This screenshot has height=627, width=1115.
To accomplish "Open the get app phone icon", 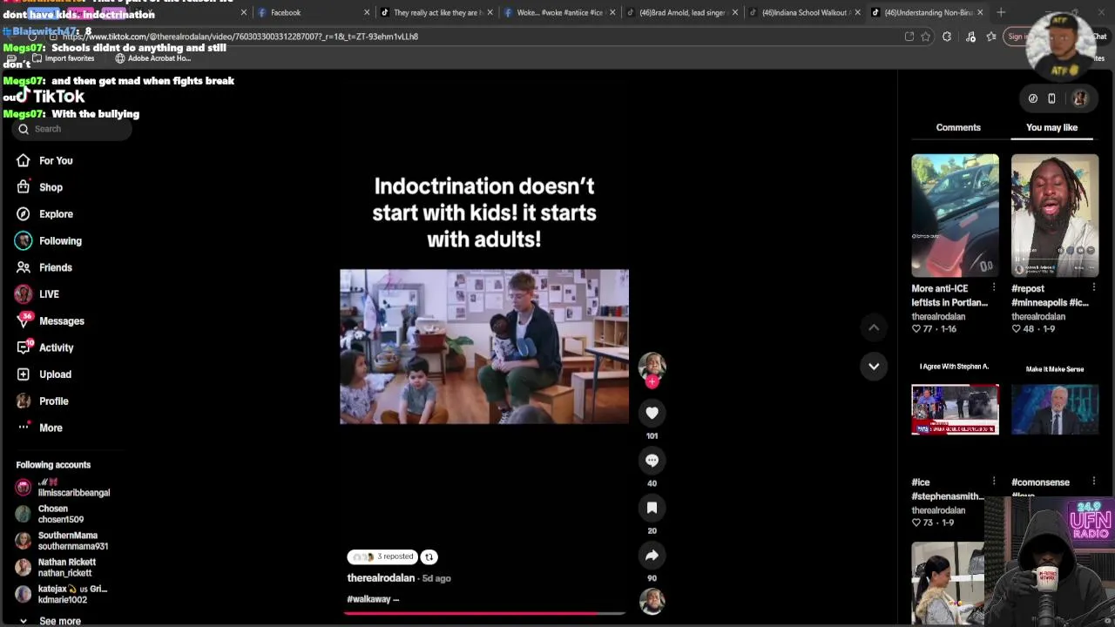I will tap(1051, 98).
